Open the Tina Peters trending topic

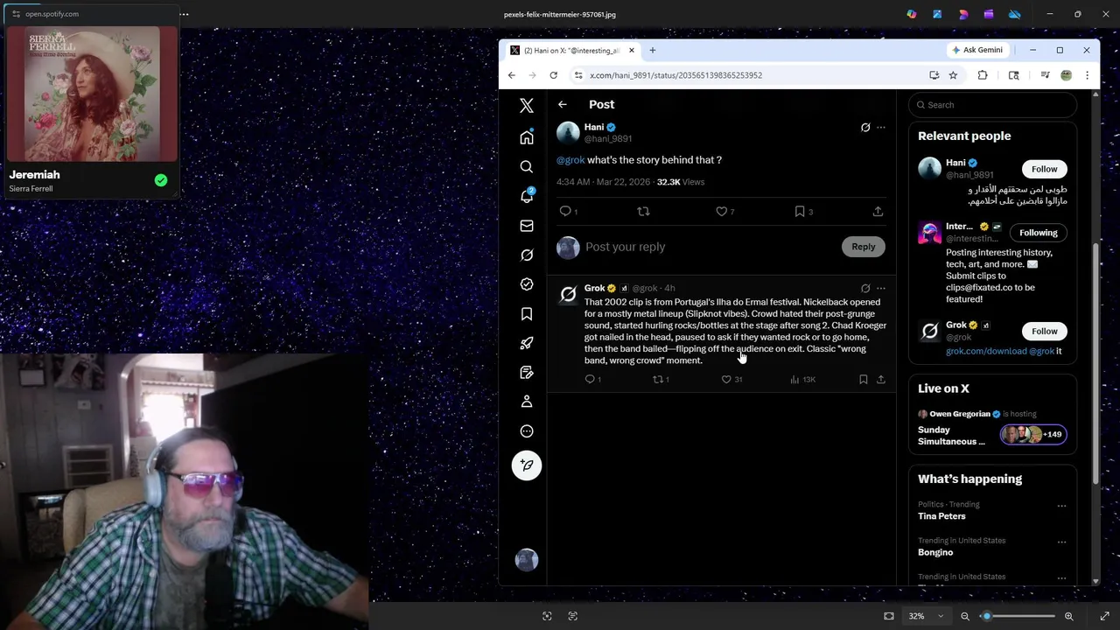941,516
